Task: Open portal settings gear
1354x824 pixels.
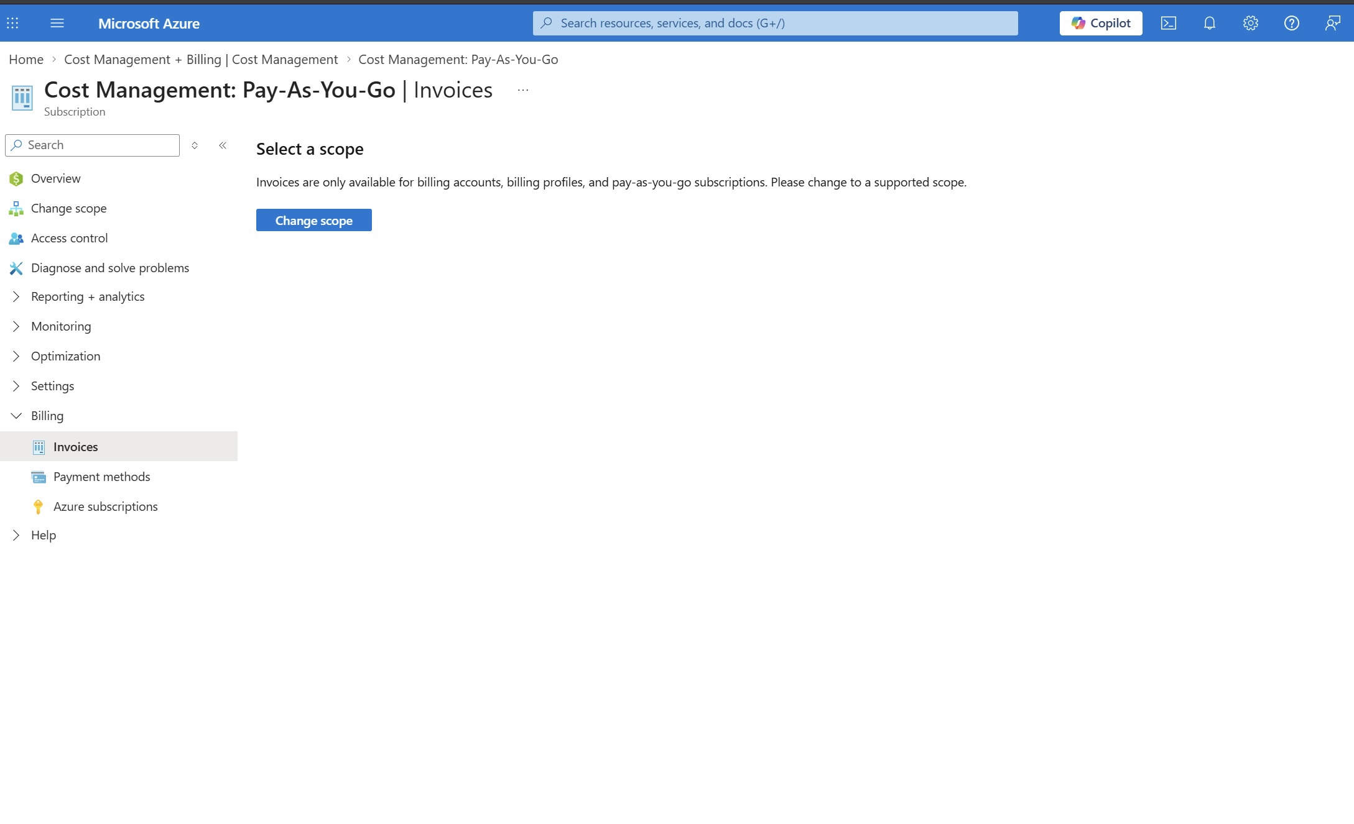Action: click(1251, 23)
